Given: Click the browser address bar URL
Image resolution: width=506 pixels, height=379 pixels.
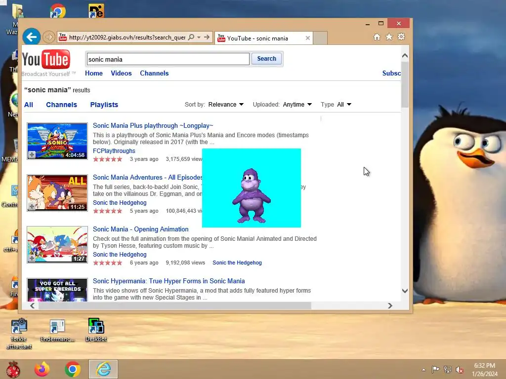Looking at the screenshot, I should (127, 38).
